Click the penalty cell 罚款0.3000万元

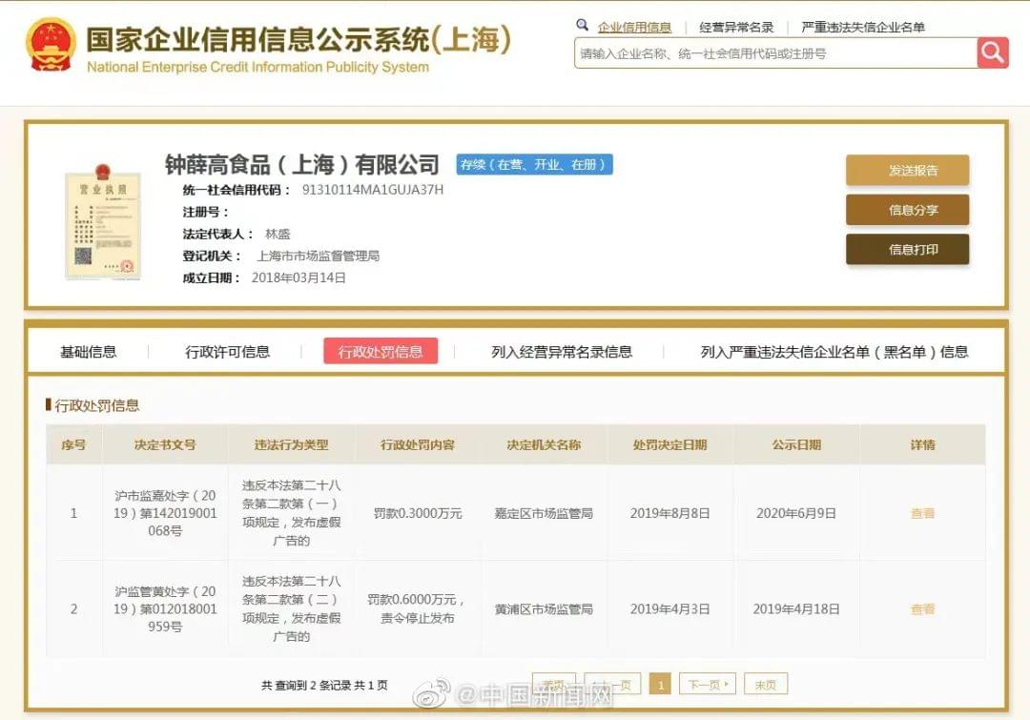pyautogui.click(x=417, y=513)
